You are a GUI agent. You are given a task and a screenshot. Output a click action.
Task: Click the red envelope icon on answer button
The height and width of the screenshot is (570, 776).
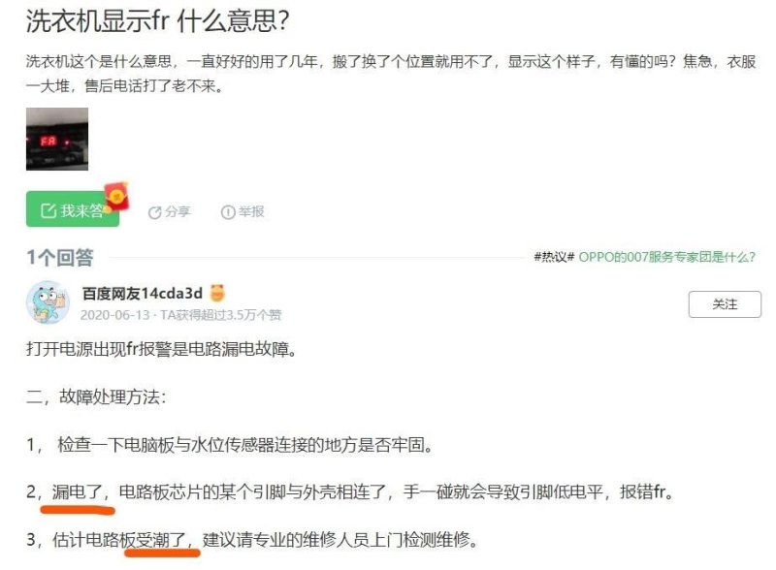point(117,196)
